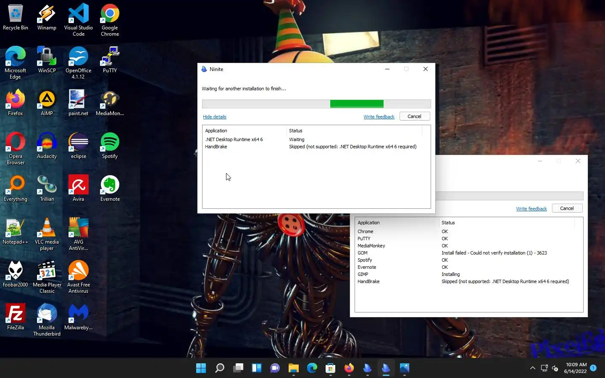Select the Notepad++ desktop shortcut

16,231
